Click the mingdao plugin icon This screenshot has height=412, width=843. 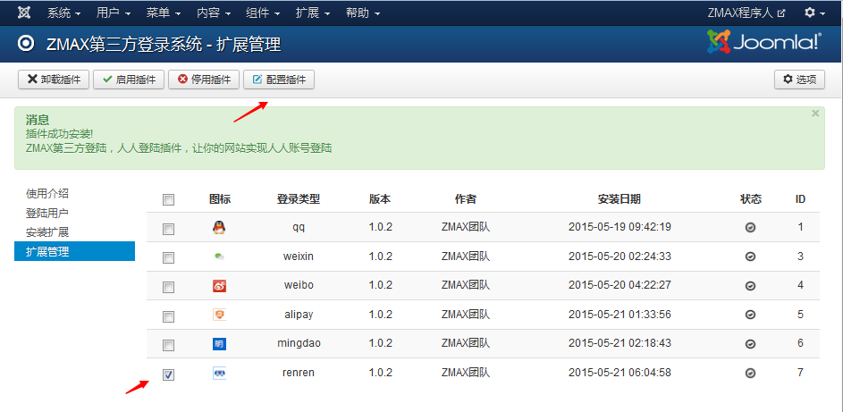[x=219, y=344]
